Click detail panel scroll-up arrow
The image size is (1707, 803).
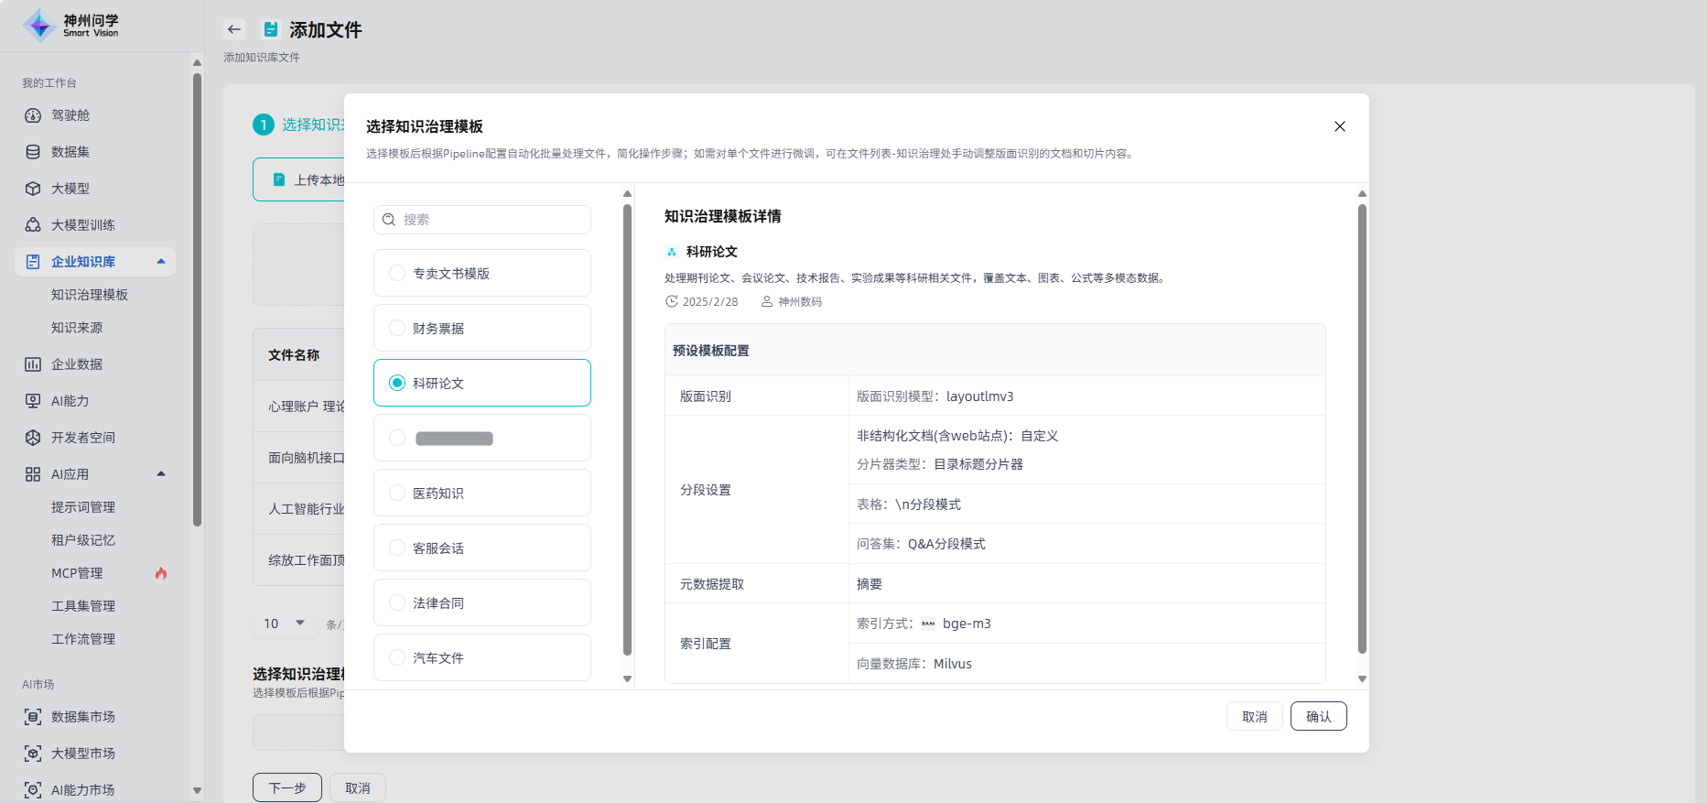[x=1362, y=193]
